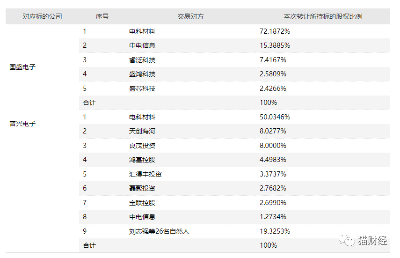
Task: Click the 对应标的的公司 column header
Action: click(42, 16)
